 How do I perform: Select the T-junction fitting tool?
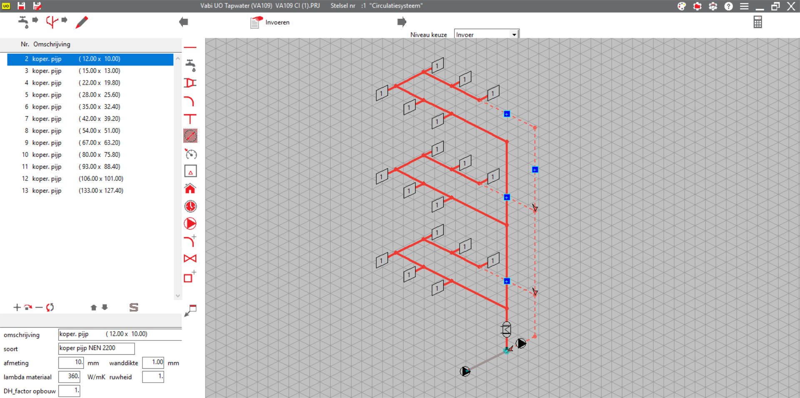pos(190,119)
